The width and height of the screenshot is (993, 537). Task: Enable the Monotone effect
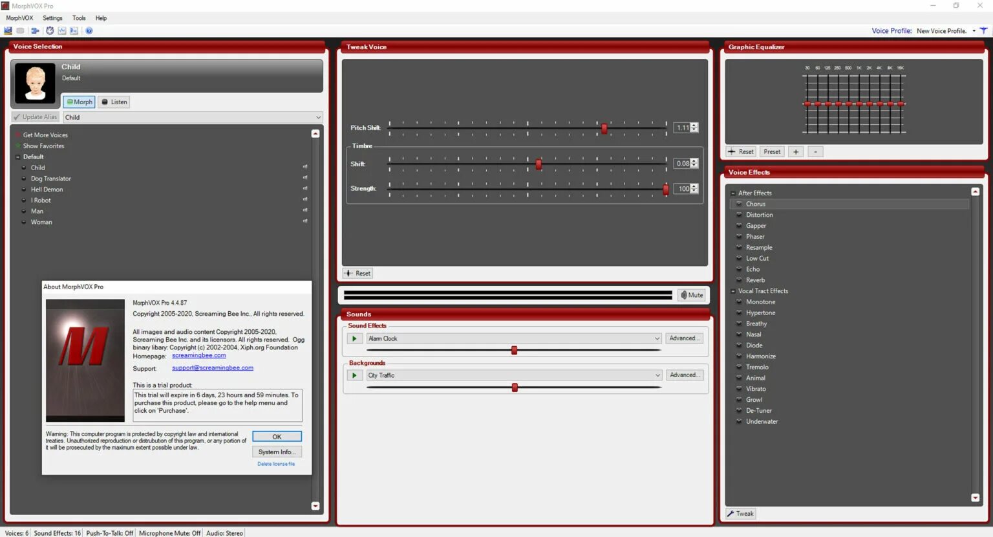pyautogui.click(x=739, y=302)
